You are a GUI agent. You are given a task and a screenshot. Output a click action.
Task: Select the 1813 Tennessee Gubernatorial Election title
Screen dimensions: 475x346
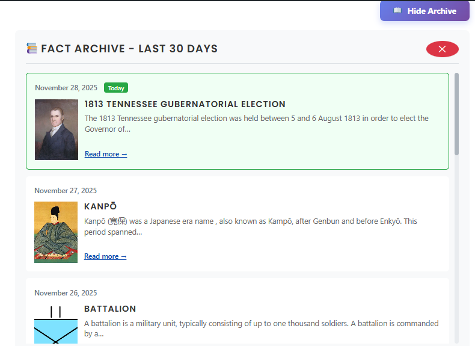click(x=185, y=104)
